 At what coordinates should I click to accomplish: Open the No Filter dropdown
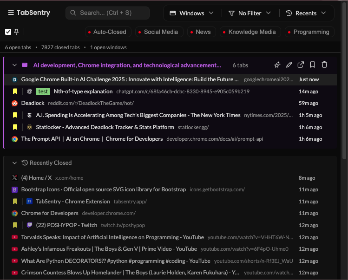(250, 13)
